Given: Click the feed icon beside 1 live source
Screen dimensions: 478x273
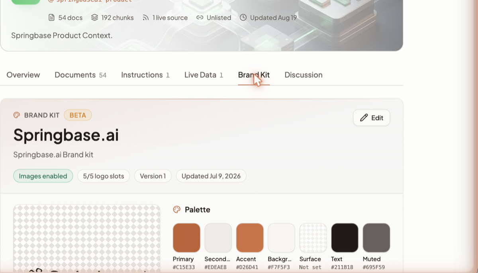Looking at the screenshot, I should [146, 18].
